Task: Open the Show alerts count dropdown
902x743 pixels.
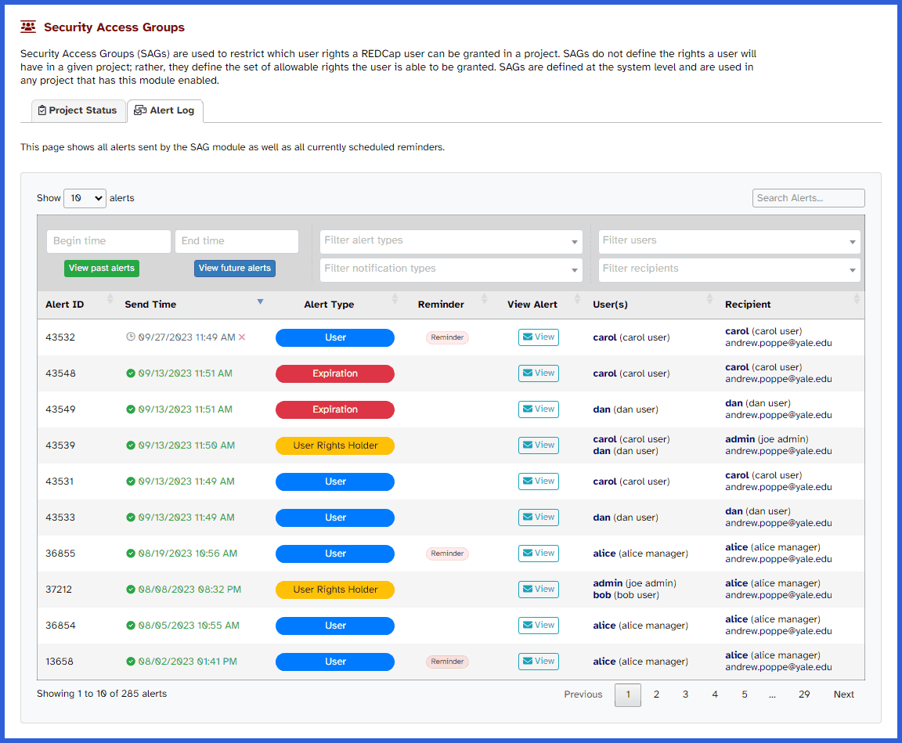Action: [x=85, y=198]
